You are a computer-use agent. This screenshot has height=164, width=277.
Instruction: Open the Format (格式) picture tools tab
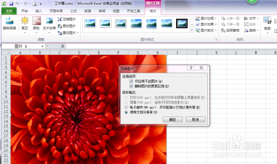(153, 11)
